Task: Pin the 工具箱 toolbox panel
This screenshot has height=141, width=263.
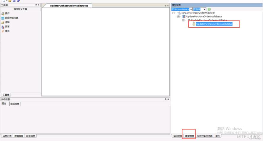Action: (x=36, y=5)
